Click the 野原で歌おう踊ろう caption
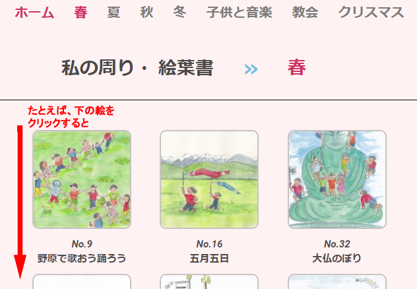 (82, 258)
